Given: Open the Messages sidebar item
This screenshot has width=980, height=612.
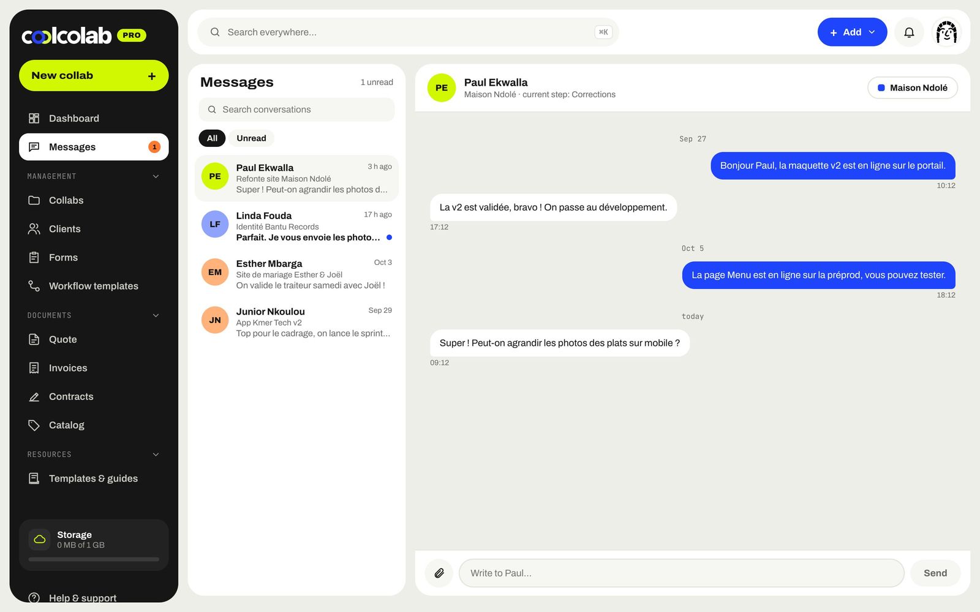Looking at the screenshot, I should click(94, 147).
